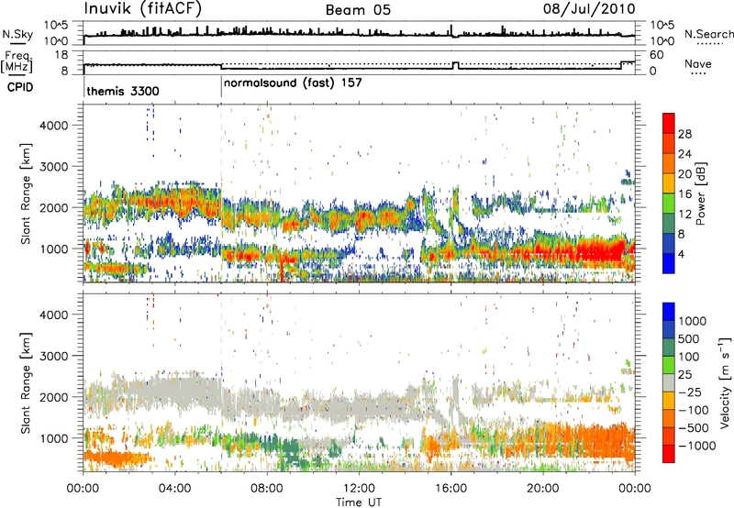Screen dimensions: 734x508
Task: Click the 'themis 3300' CPID text
Action: [123, 91]
